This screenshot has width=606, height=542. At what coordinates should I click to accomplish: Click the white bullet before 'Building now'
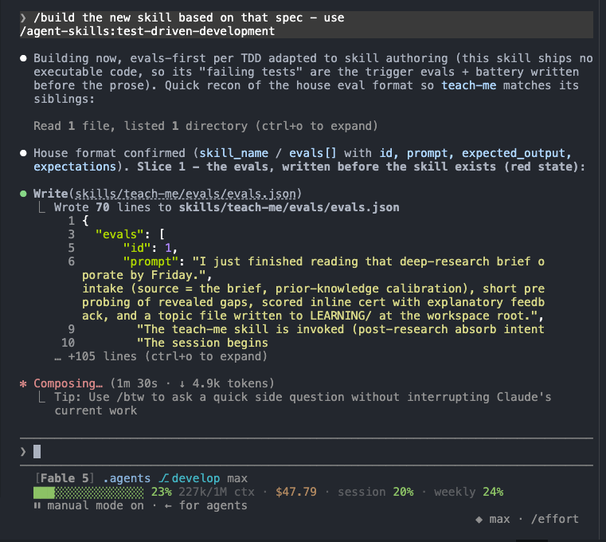[23, 58]
